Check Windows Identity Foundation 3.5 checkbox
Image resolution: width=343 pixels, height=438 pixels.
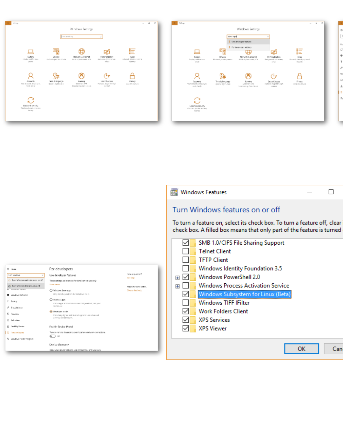click(x=186, y=268)
